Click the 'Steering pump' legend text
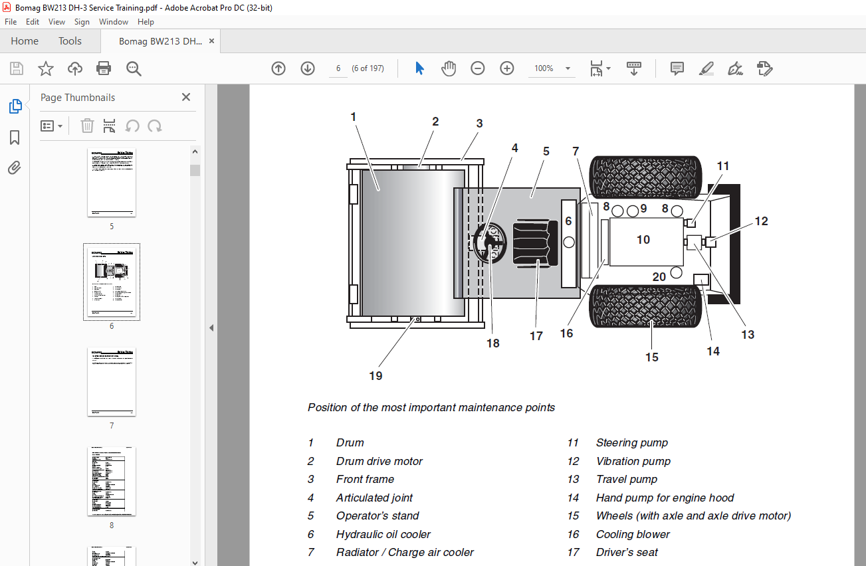Image resolution: width=866 pixels, height=566 pixels. [631, 442]
